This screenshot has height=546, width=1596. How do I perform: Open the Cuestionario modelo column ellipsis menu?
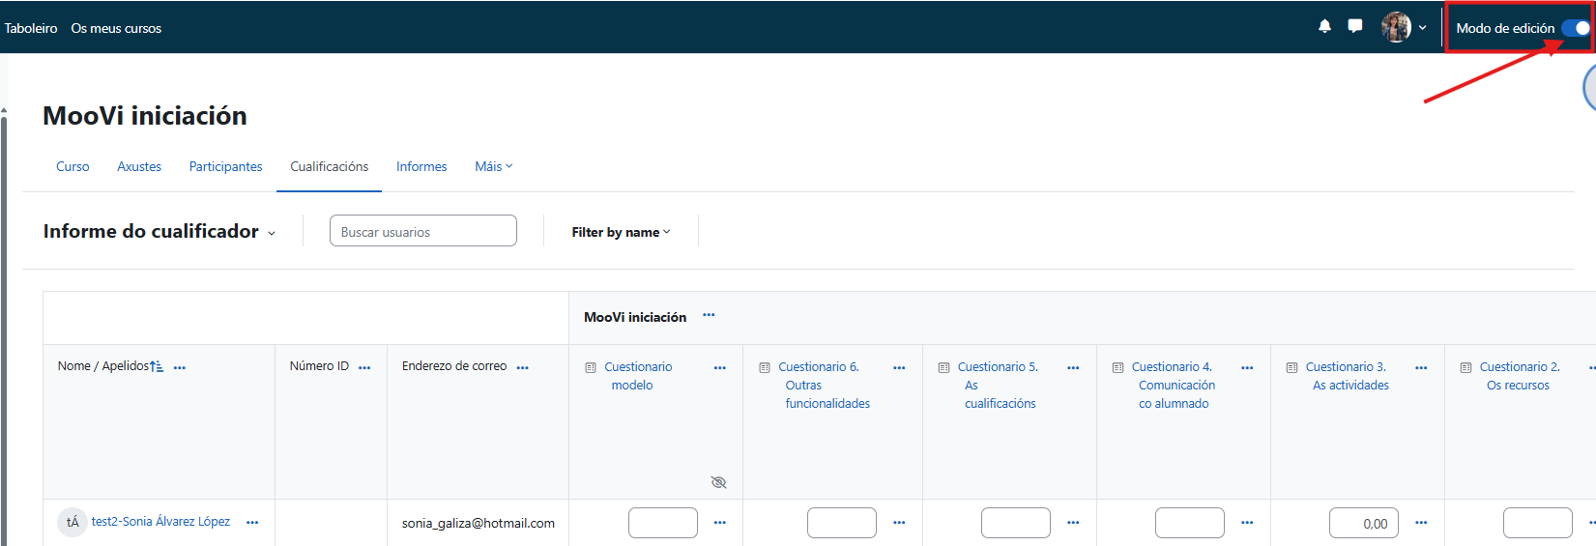tap(719, 368)
